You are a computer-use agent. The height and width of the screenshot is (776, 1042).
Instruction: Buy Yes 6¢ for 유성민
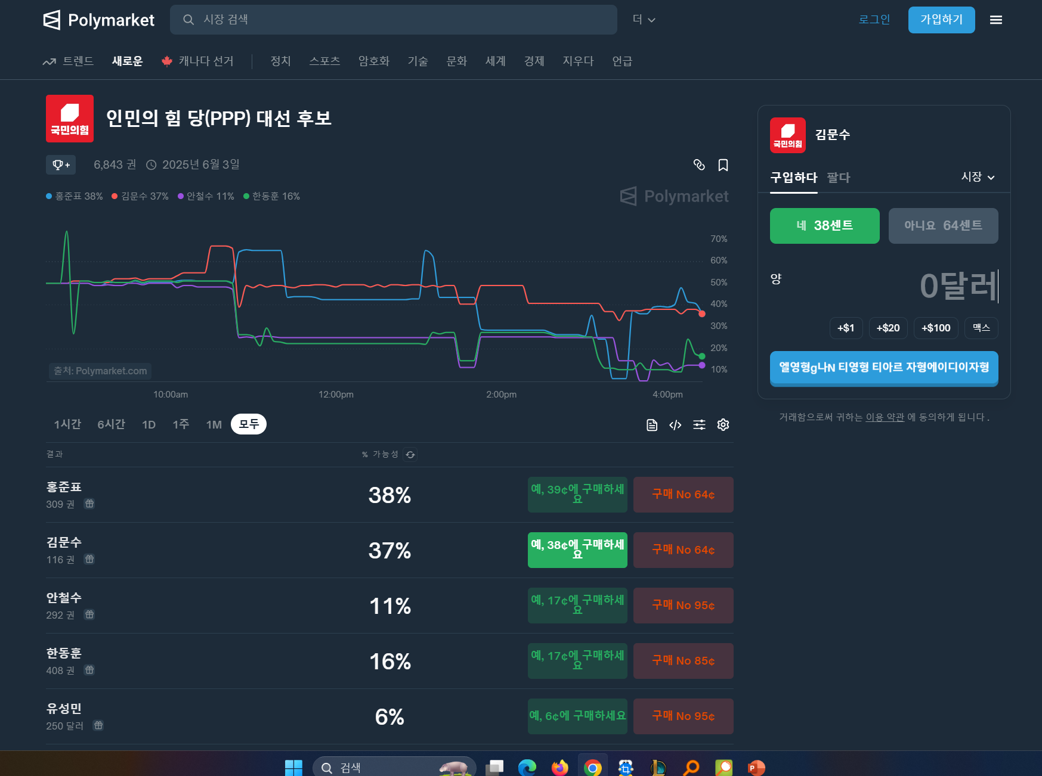coord(577,716)
